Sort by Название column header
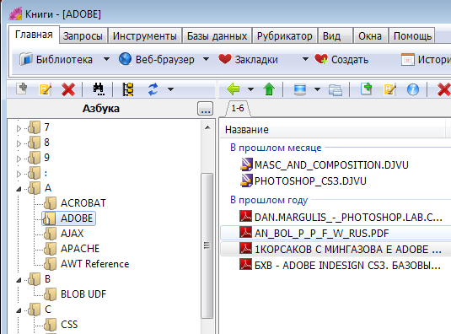The width and height of the screenshot is (451, 334). click(x=332, y=130)
